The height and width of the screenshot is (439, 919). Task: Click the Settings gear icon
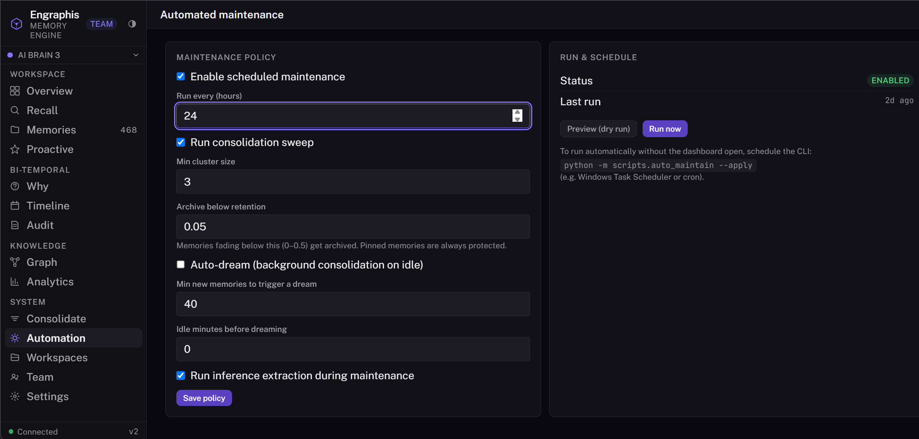tap(15, 396)
